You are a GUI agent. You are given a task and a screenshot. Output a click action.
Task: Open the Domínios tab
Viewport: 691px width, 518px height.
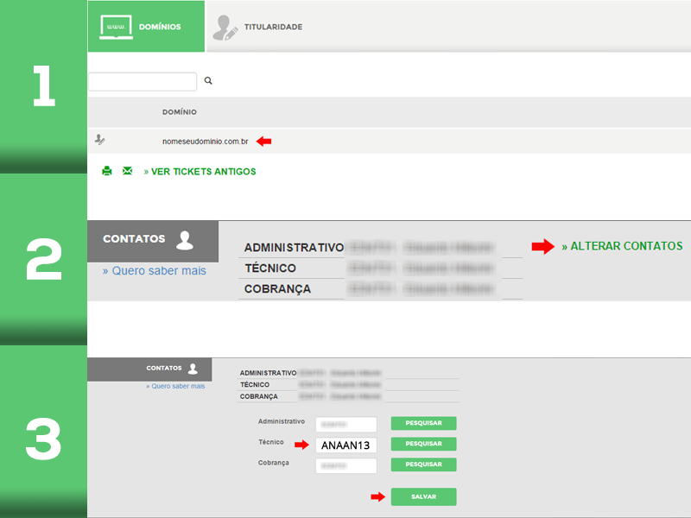pyautogui.click(x=146, y=27)
